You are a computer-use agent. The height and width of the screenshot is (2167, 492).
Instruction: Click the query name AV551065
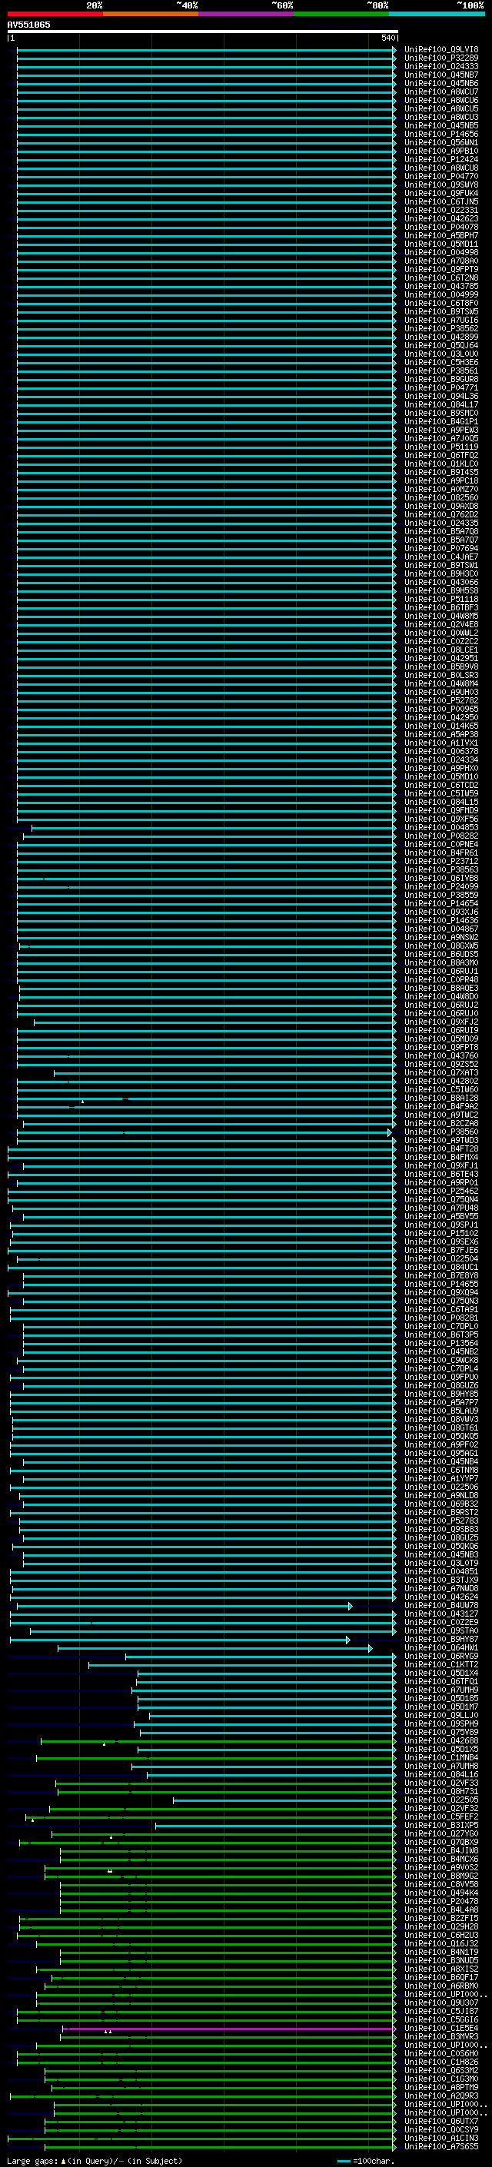(x=28, y=25)
